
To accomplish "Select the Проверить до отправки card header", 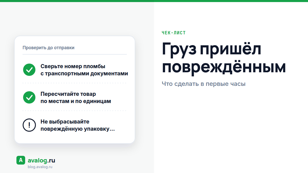I will click(49, 48).
